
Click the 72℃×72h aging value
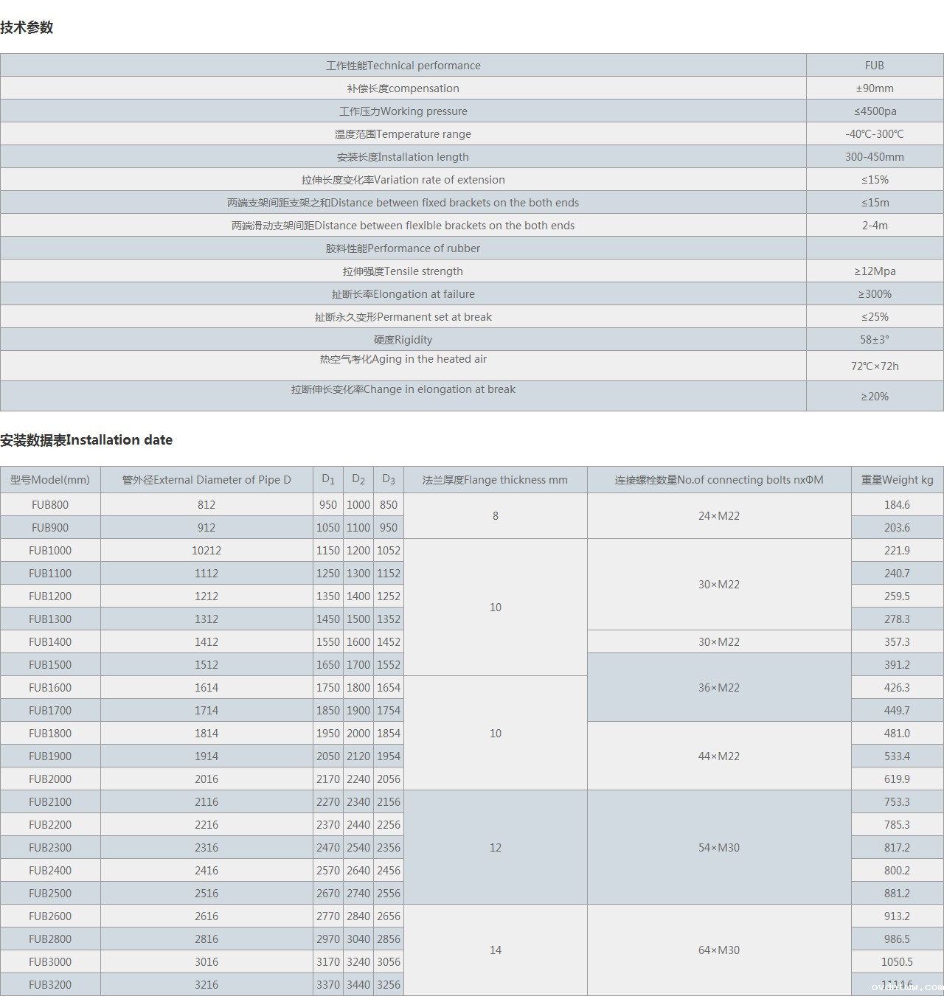875,366
